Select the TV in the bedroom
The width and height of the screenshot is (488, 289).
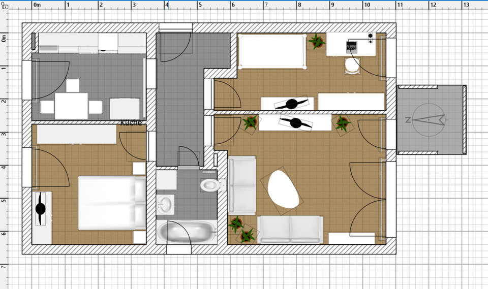pos(41,209)
